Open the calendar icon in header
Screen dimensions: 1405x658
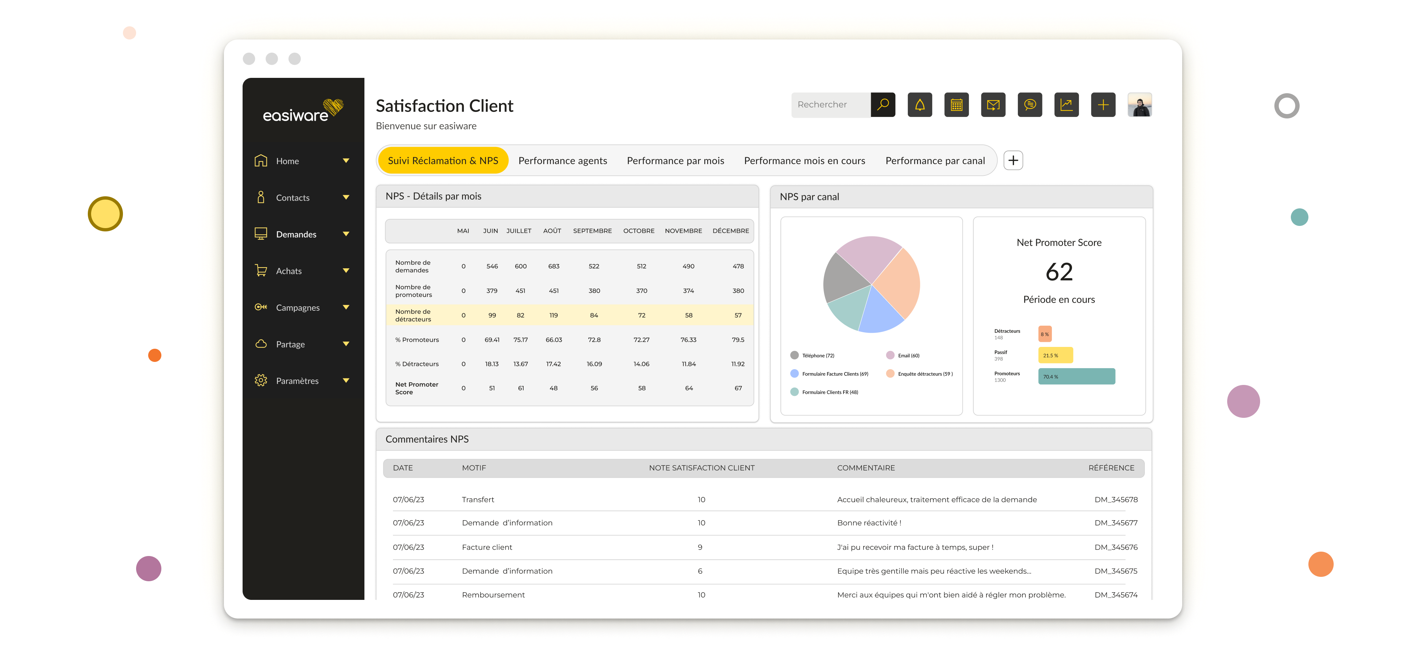click(956, 105)
